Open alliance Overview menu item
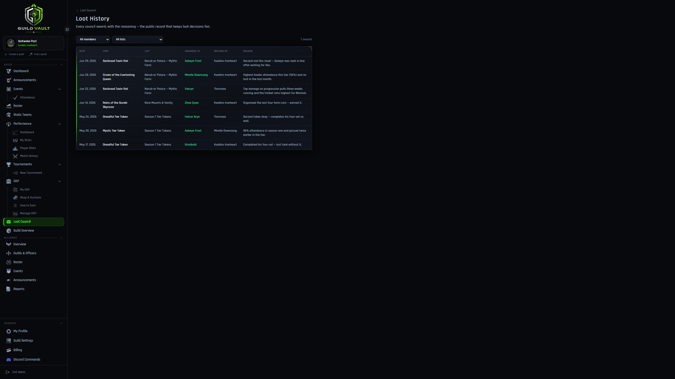 pyautogui.click(x=34, y=244)
